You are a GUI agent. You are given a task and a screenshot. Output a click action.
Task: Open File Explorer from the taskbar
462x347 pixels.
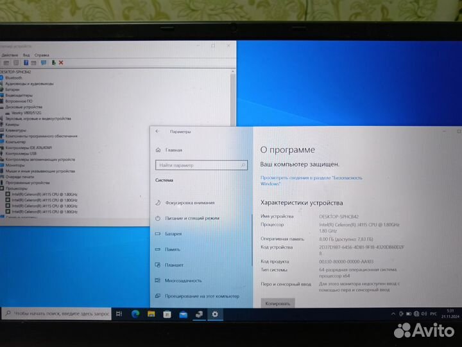(151, 314)
